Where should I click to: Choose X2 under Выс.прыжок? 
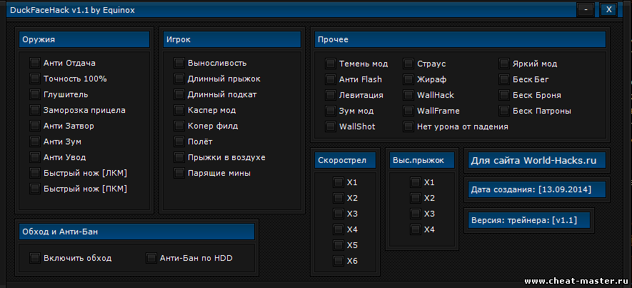pyautogui.click(x=415, y=198)
